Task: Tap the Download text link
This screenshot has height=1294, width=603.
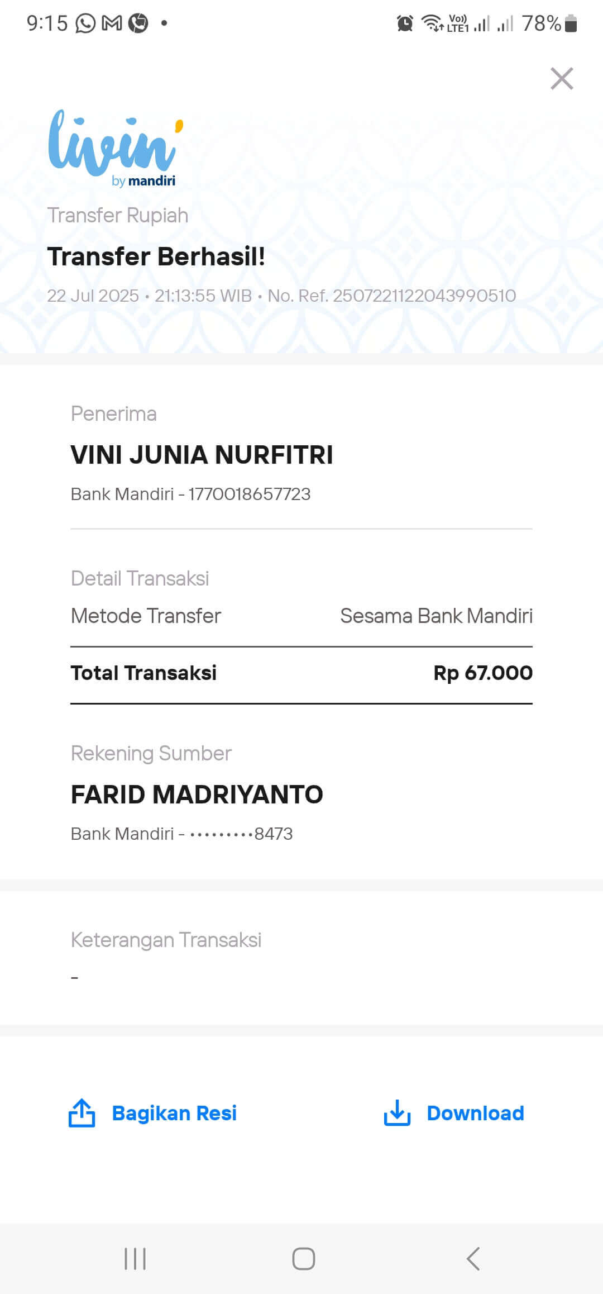Action: tap(475, 1113)
